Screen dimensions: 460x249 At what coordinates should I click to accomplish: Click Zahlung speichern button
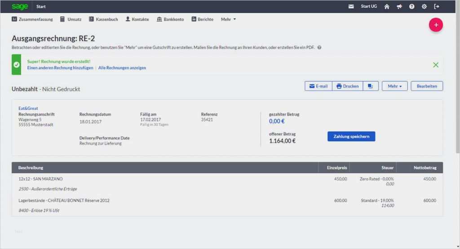pos(351,136)
